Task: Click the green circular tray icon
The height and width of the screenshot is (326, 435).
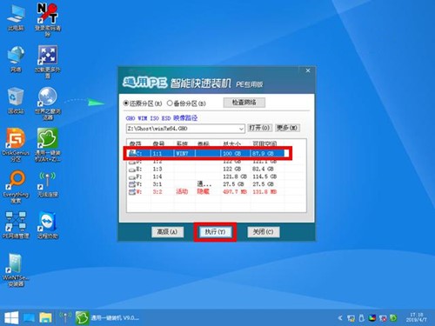Action: pyautogui.click(x=393, y=318)
